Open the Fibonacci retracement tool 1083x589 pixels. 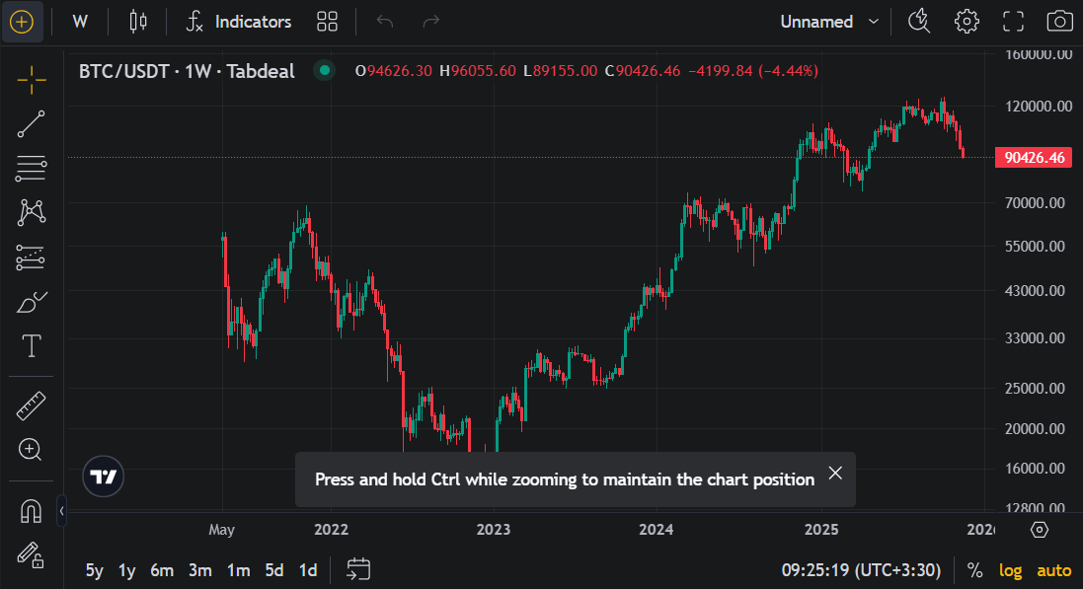[32, 169]
